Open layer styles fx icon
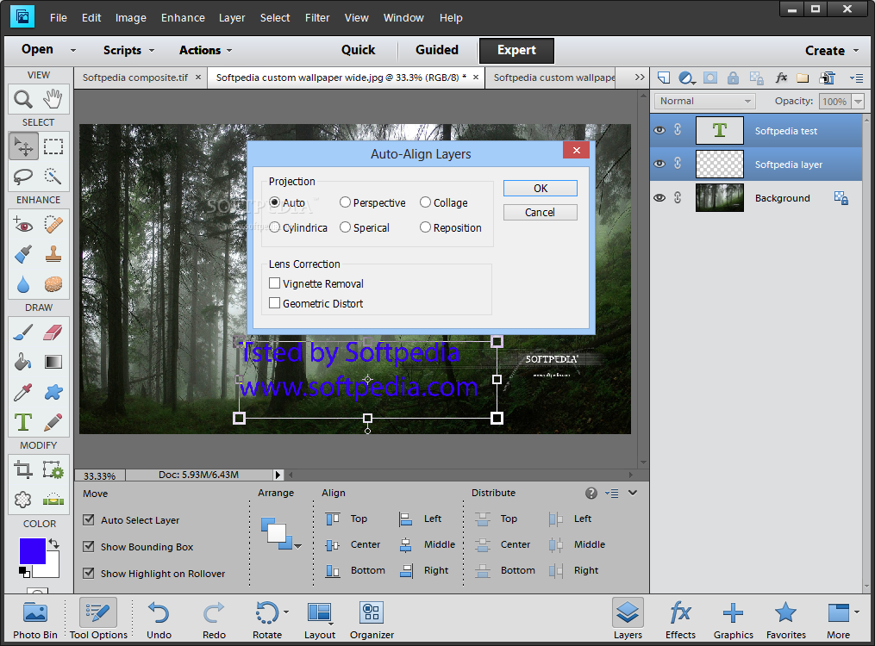This screenshot has height=646, width=875. point(781,78)
